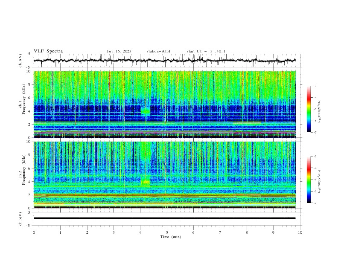
Task: Click the ch.1 spectrogram color scale bar
Action: click(309, 109)
